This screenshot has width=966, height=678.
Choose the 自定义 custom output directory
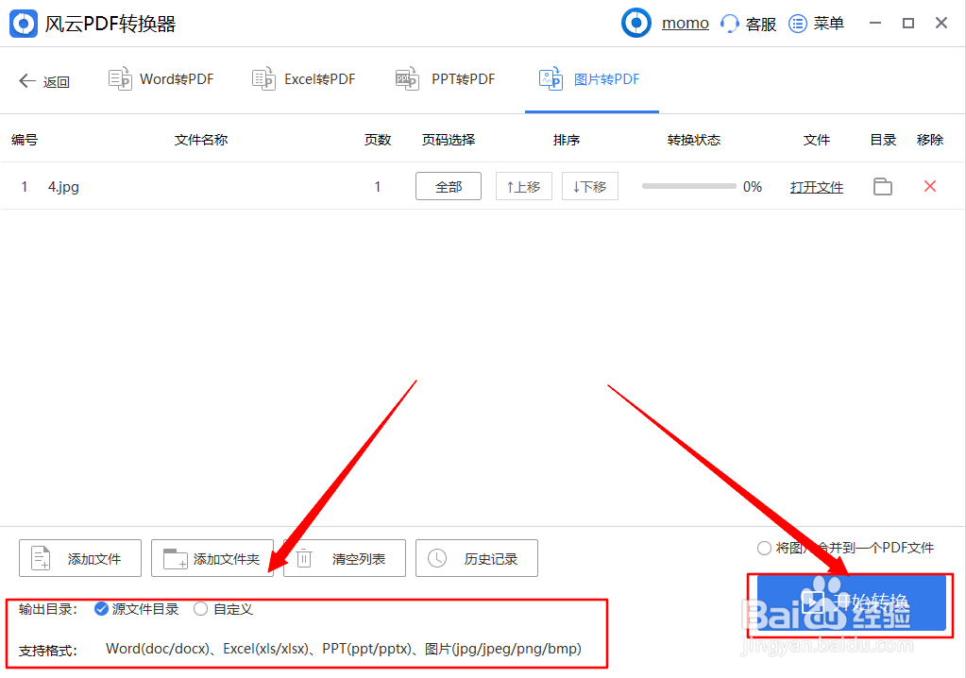pyautogui.click(x=199, y=609)
